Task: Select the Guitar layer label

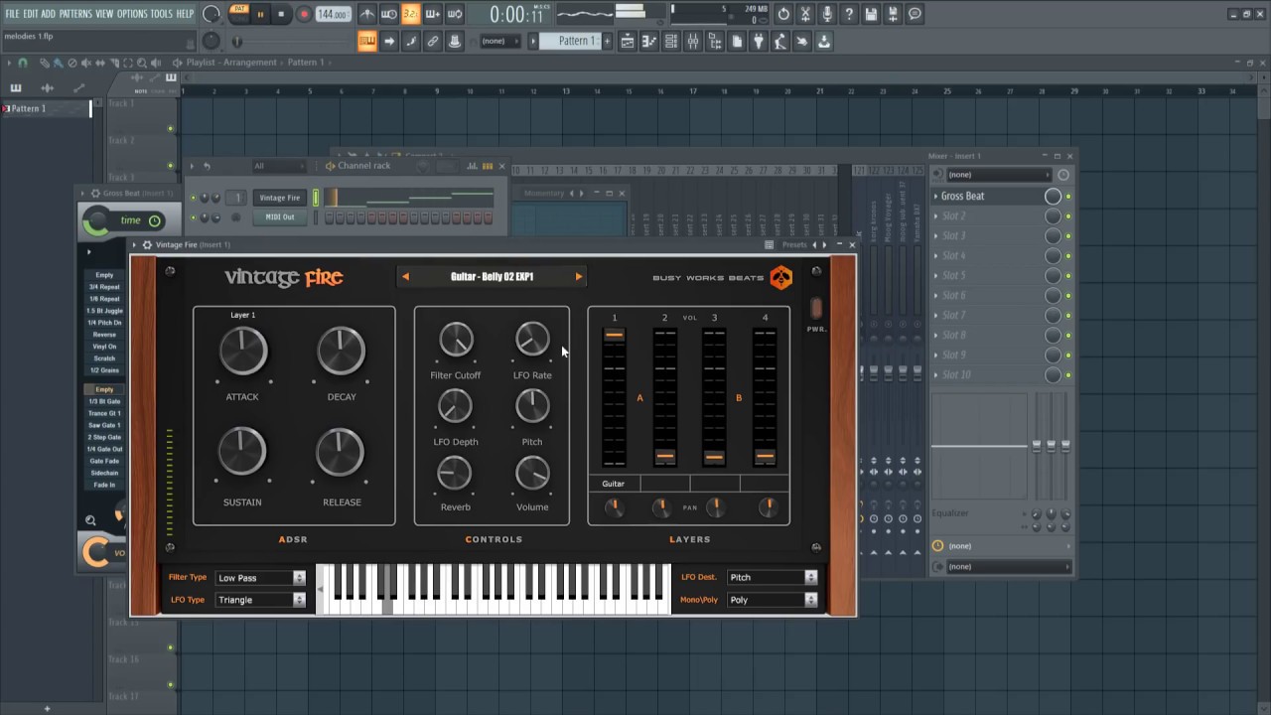Action: point(614,484)
